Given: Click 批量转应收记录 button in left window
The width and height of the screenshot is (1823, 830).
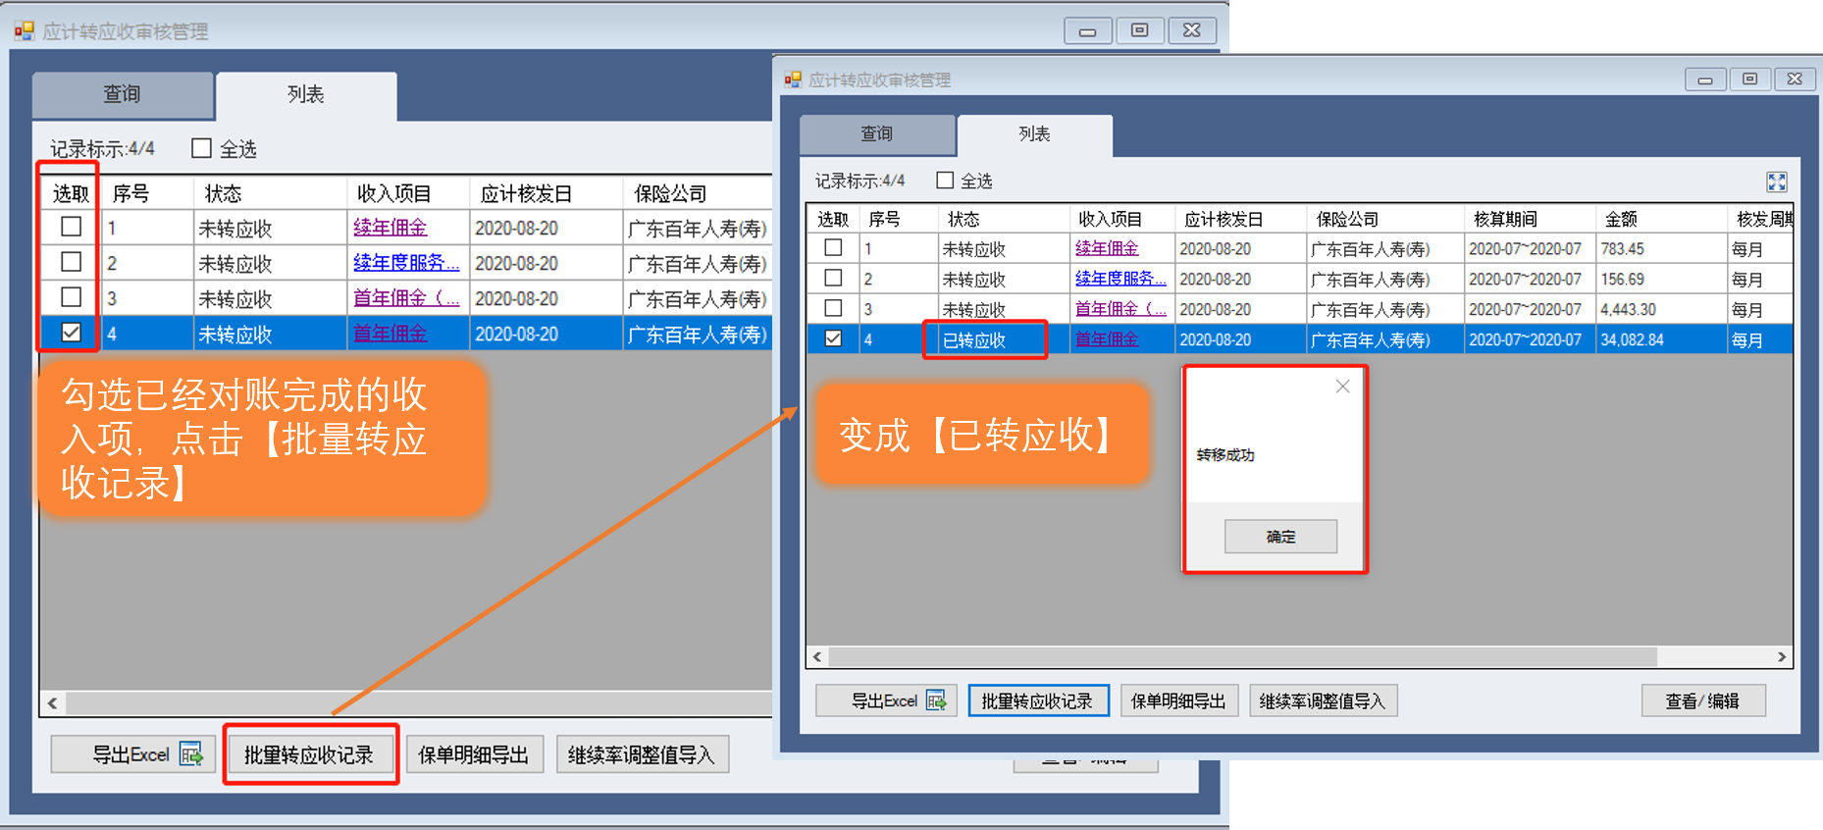Looking at the screenshot, I should [x=309, y=754].
